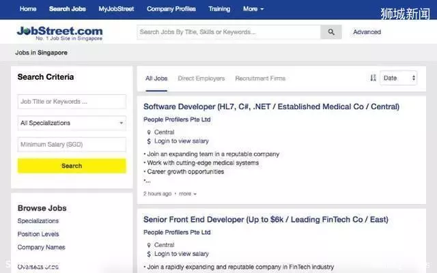Open Search Jobs in the navigation bar
437x273 pixels.
(68, 9)
